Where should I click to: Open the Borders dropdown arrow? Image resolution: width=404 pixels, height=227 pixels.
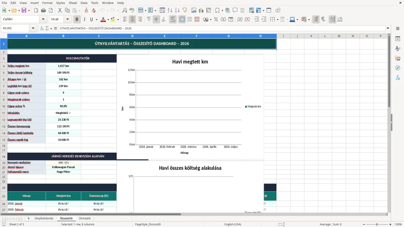tap(277, 20)
